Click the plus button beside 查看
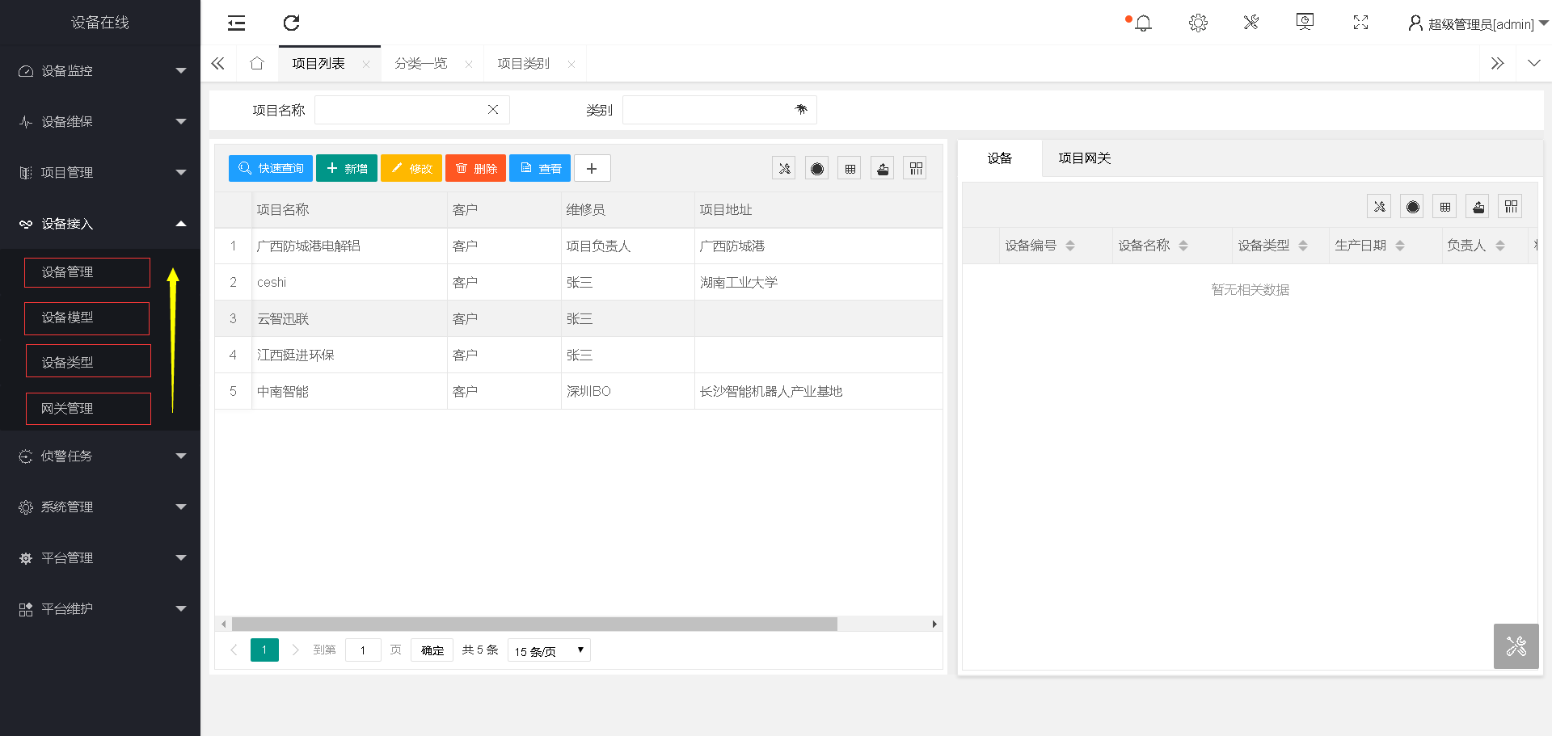1552x736 pixels. (x=592, y=168)
